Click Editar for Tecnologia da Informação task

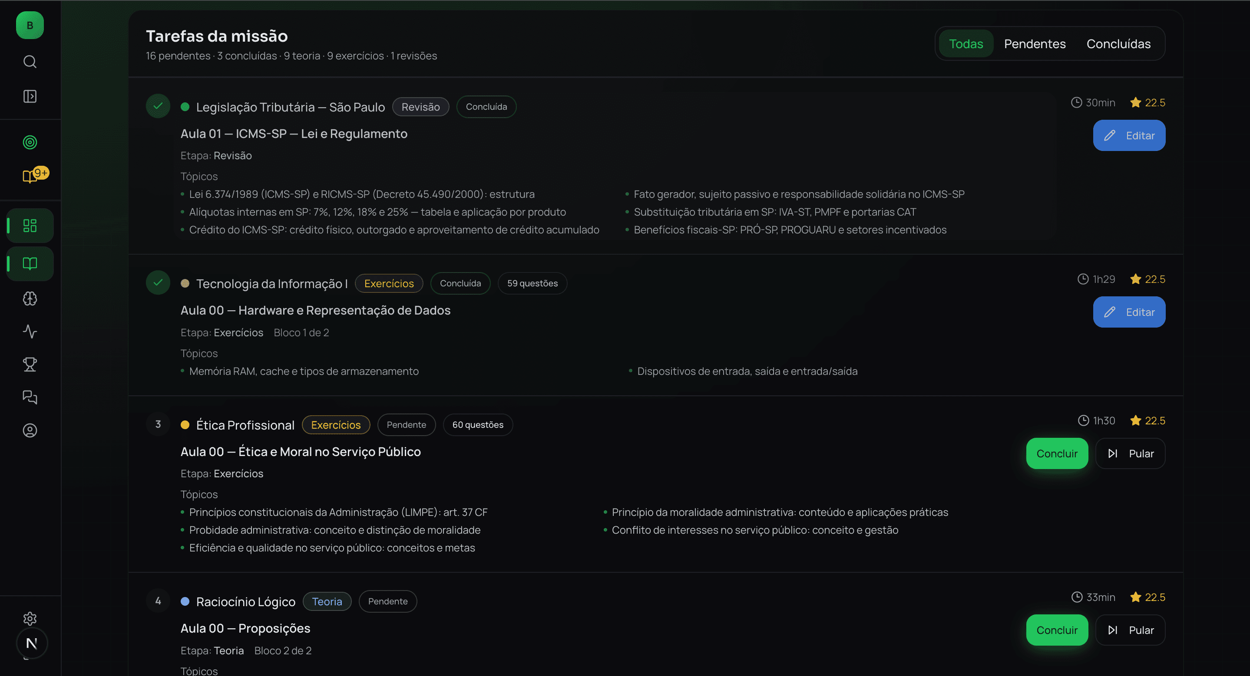(x=1129, y=312)
